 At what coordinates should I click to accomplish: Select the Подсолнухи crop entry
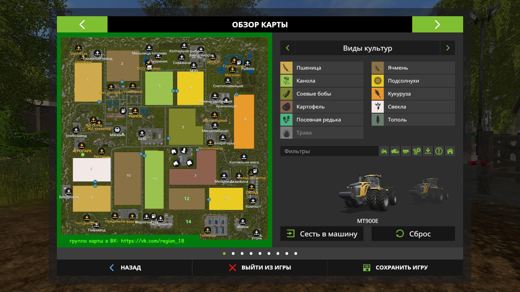(413, 81)
